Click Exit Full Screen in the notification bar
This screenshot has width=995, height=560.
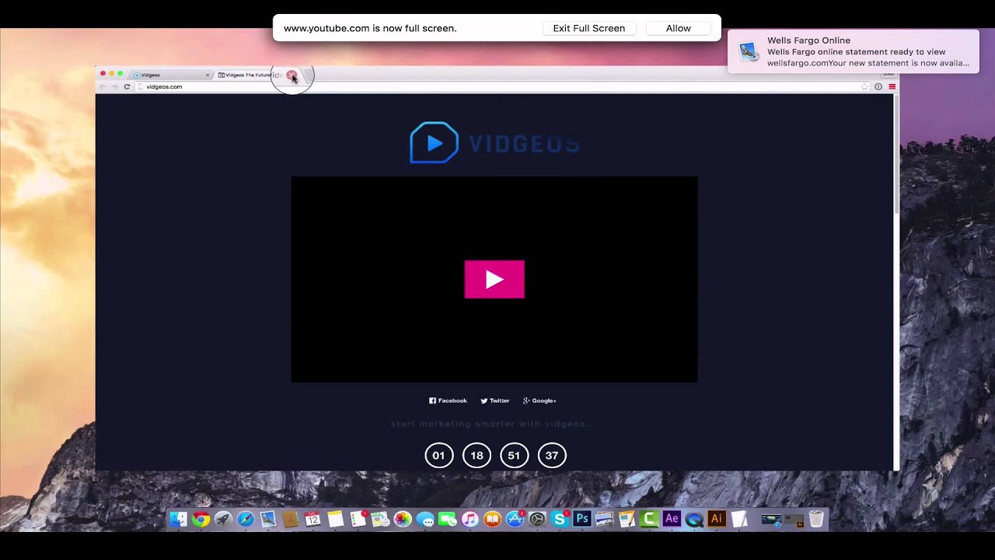[x=589, y=28]
